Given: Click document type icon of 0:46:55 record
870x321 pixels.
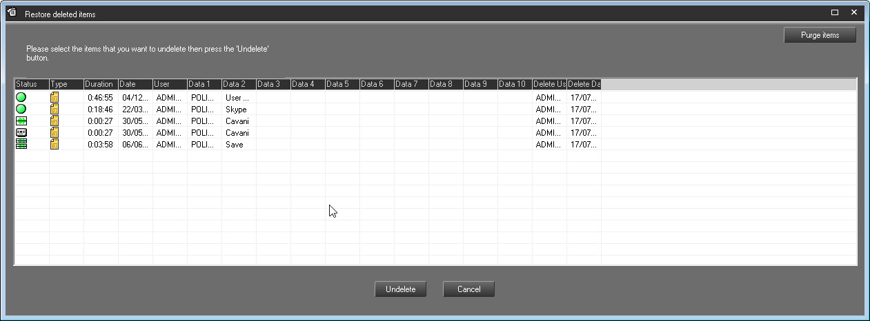Looking at the screenshot, I should 55,97.
